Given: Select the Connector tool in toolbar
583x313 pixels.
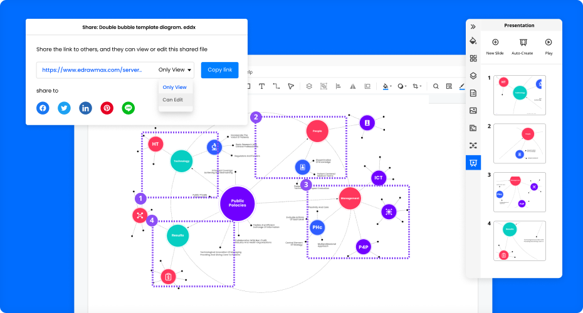Looking at the screenshot, I should (x=276, y=86).
